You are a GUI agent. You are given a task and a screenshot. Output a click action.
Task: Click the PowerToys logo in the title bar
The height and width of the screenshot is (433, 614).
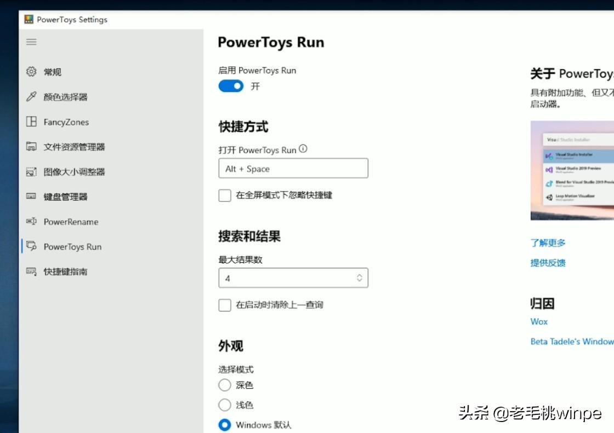[x=29, y=19]
